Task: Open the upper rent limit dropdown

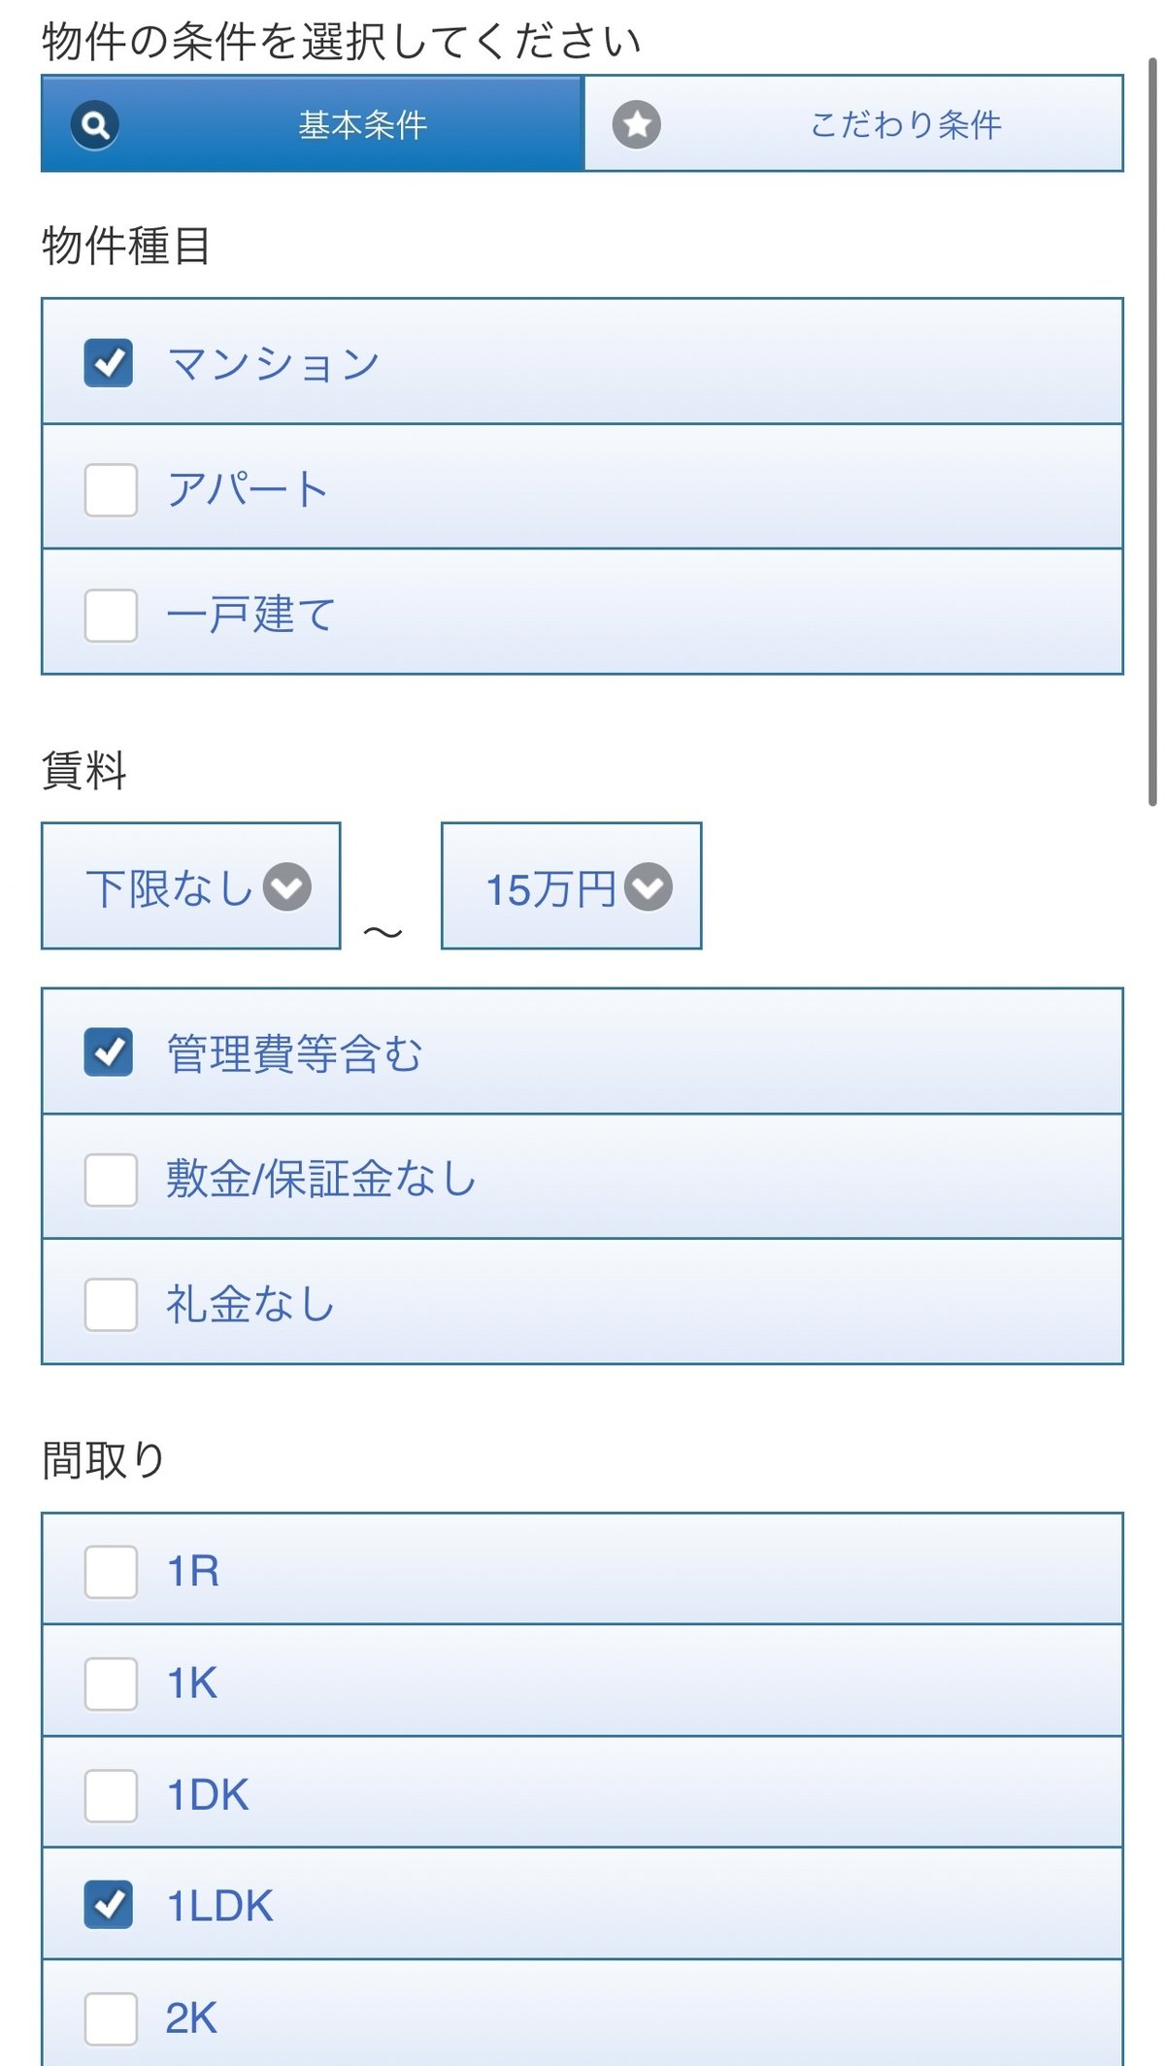Action: [x=571, y=886]
